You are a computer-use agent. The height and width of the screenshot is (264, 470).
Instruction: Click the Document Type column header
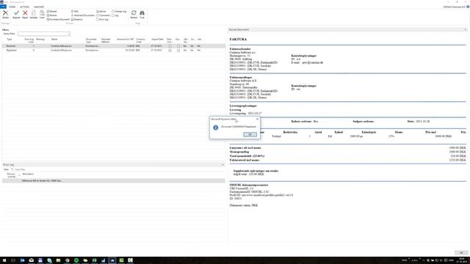point(91,40)
